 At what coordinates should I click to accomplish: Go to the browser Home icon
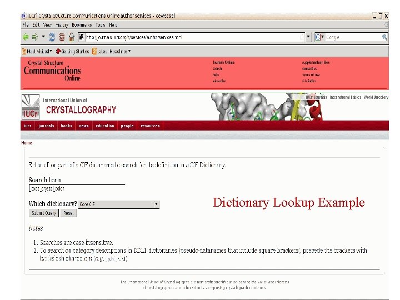point(72,37)
